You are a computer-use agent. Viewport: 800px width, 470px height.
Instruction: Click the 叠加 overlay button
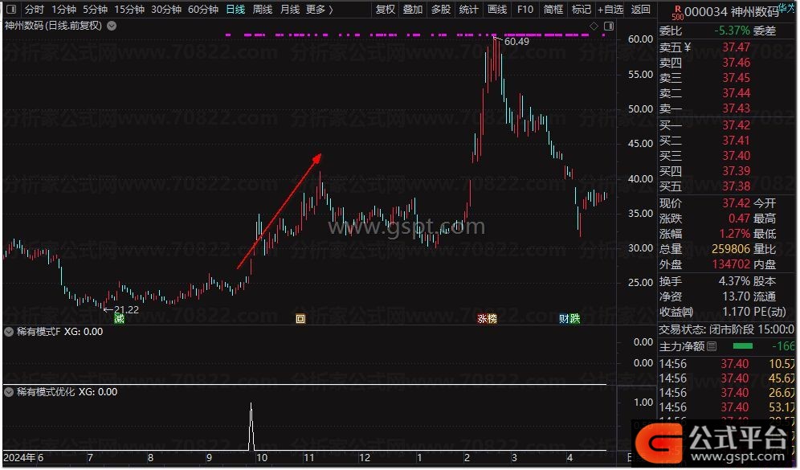tap(413, 9)
